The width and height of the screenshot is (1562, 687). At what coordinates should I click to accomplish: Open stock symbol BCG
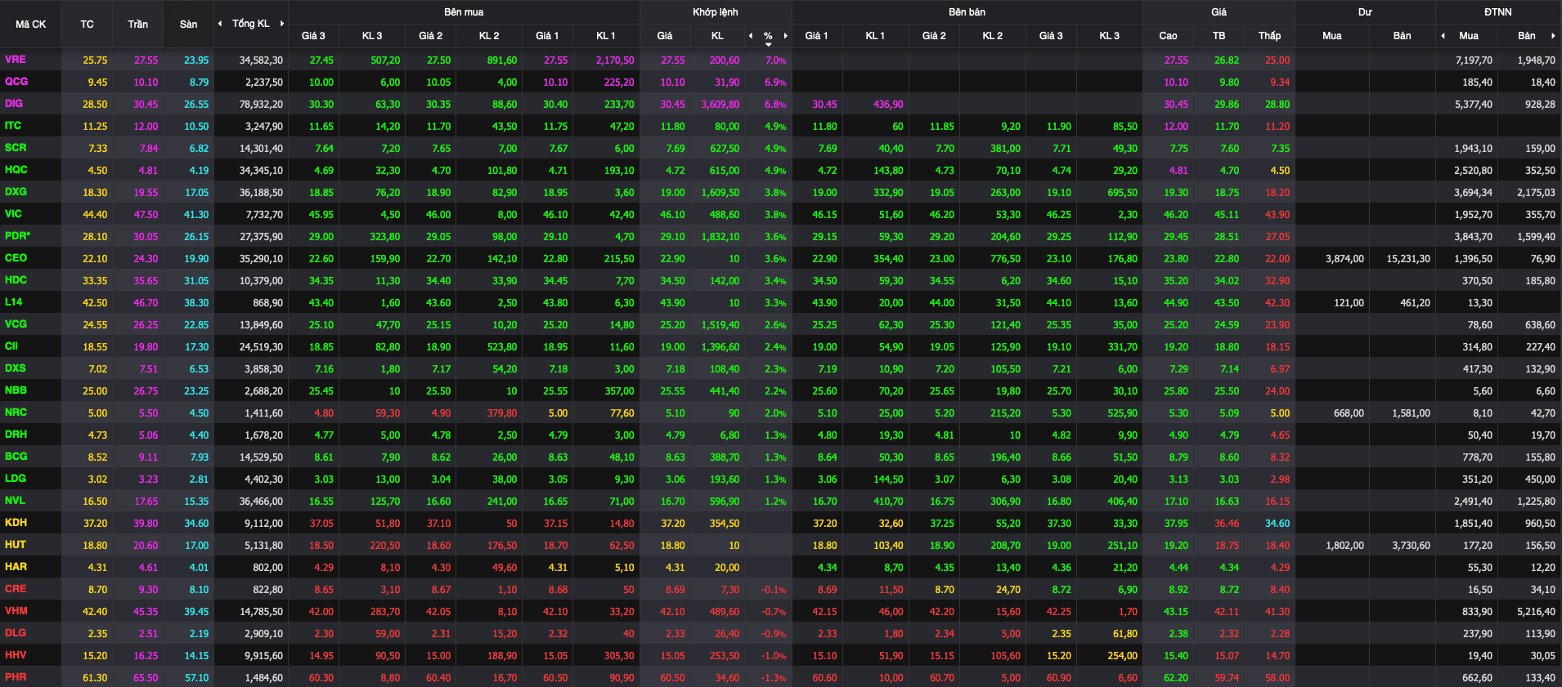tap(16, 457)
